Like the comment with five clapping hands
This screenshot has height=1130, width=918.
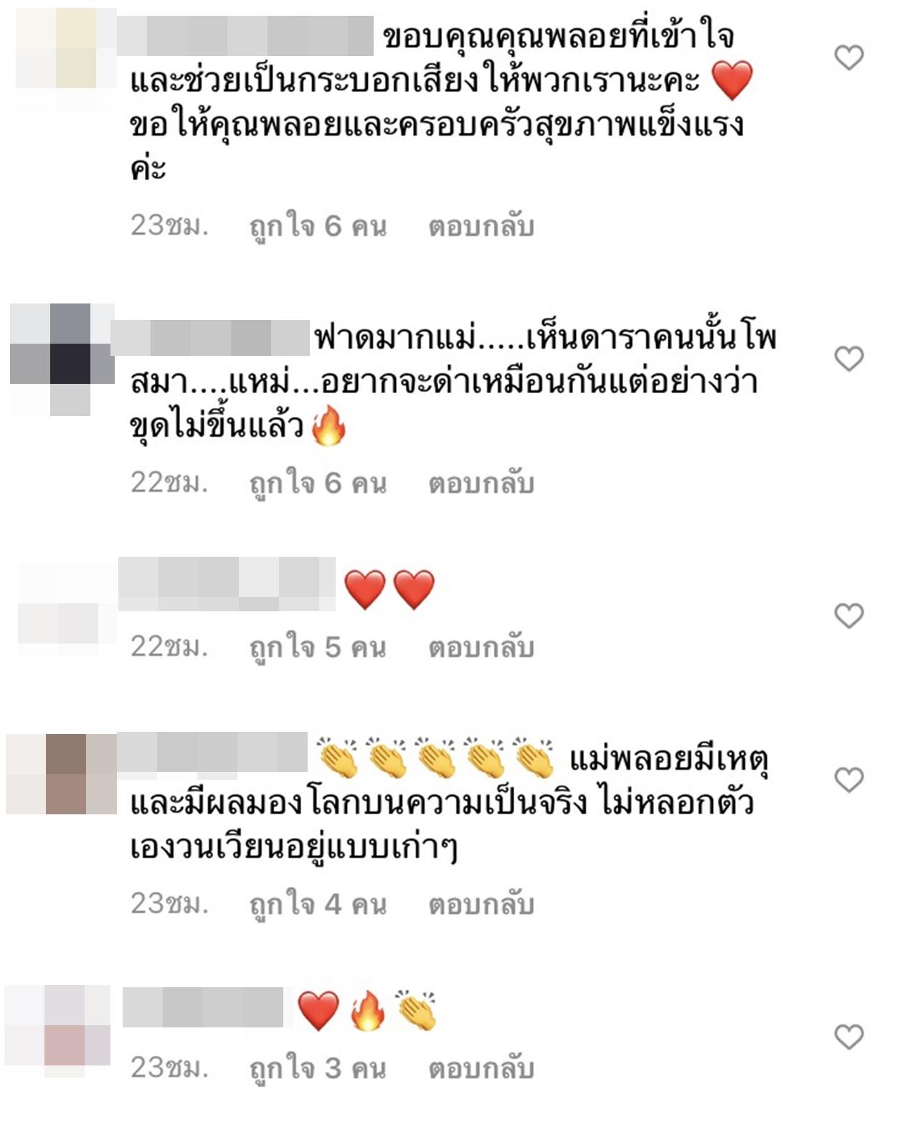pos(849,780)
